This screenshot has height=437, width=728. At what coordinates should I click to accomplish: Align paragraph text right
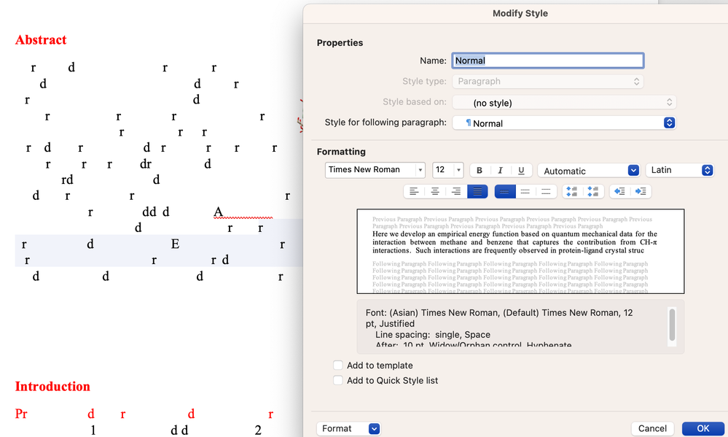(x=456, y=192)
